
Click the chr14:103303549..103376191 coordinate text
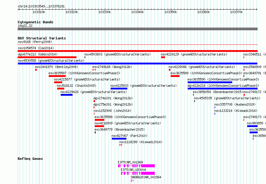point(41,7)
